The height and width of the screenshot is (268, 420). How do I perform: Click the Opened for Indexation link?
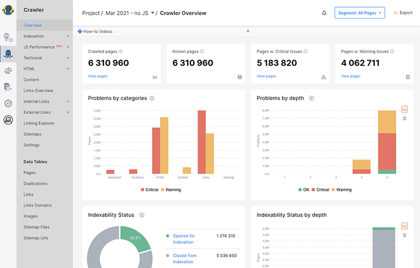(x=184, y=239)
